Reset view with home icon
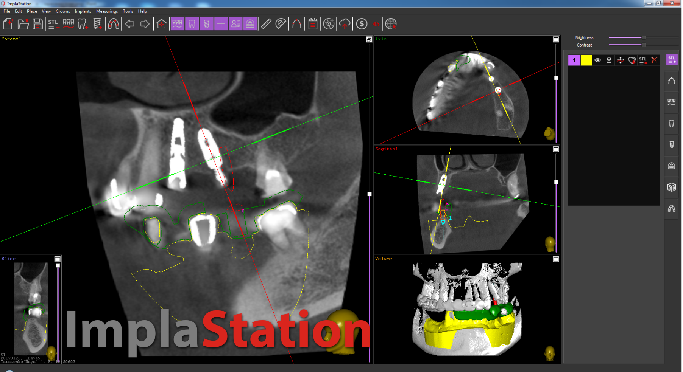 [x=161, y=24]
